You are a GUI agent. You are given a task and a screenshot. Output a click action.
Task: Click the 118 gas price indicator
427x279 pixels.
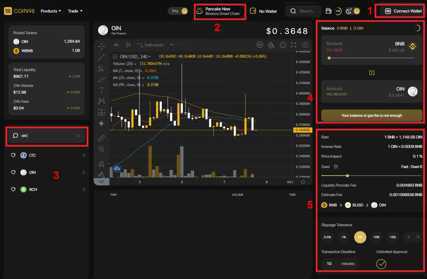tap(338, 11)
